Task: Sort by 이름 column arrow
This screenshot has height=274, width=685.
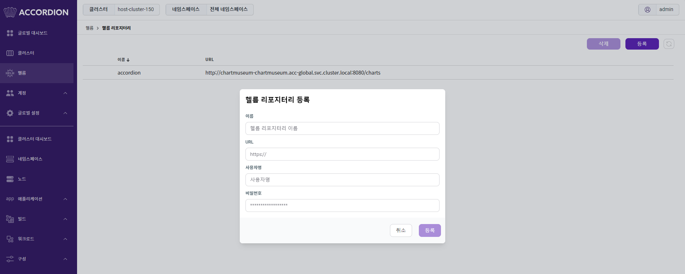Action: coord(128,60)
